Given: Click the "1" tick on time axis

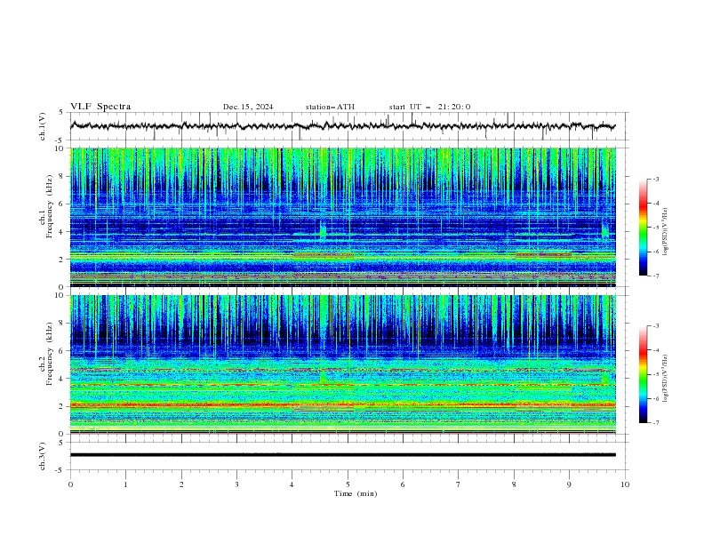Looking at the screenshot, I should pyautogui.click(x=125, y=484).
